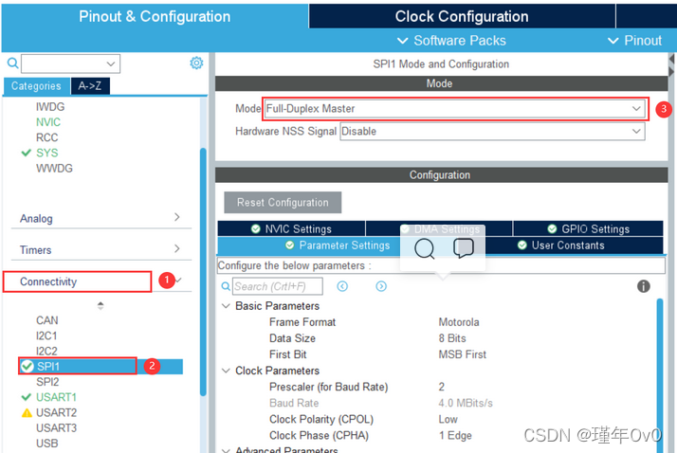The width and height of the screenshot is (677, 453).
Task: Select SYS in the system list
Action: 47,153
